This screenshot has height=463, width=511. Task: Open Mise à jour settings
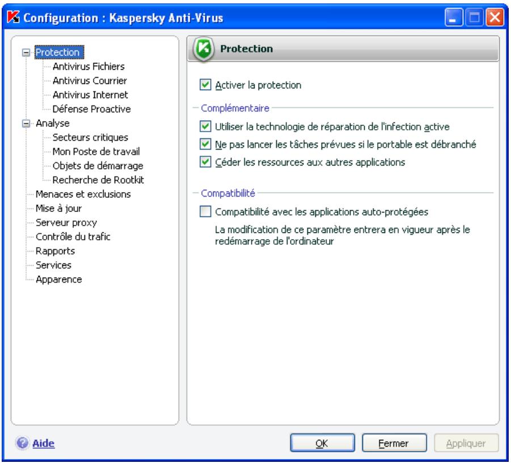[58, 209]
